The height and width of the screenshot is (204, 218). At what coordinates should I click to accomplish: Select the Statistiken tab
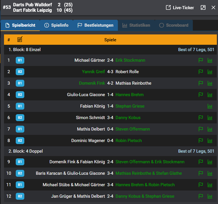[136, 25]
